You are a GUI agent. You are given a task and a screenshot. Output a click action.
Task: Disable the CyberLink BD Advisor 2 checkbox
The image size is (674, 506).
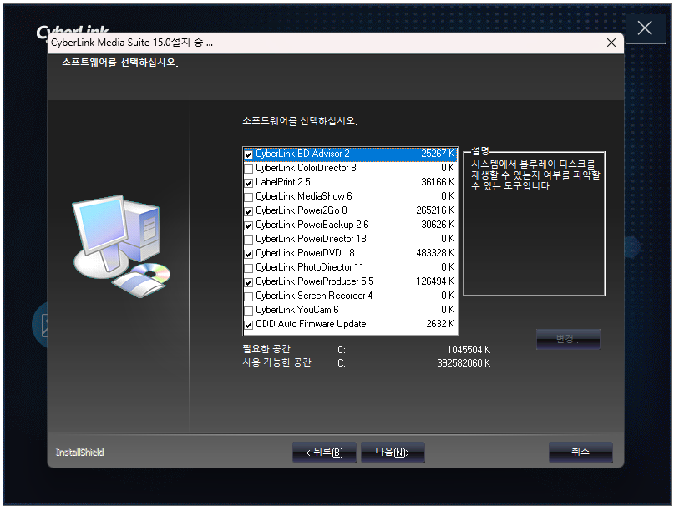click(x=247, y=154)
